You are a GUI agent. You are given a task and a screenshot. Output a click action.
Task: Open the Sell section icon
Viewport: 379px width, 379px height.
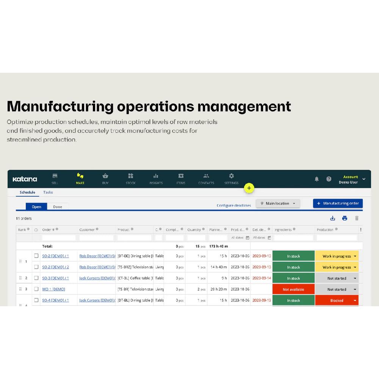pyautogui.click(x=55, y=176)
